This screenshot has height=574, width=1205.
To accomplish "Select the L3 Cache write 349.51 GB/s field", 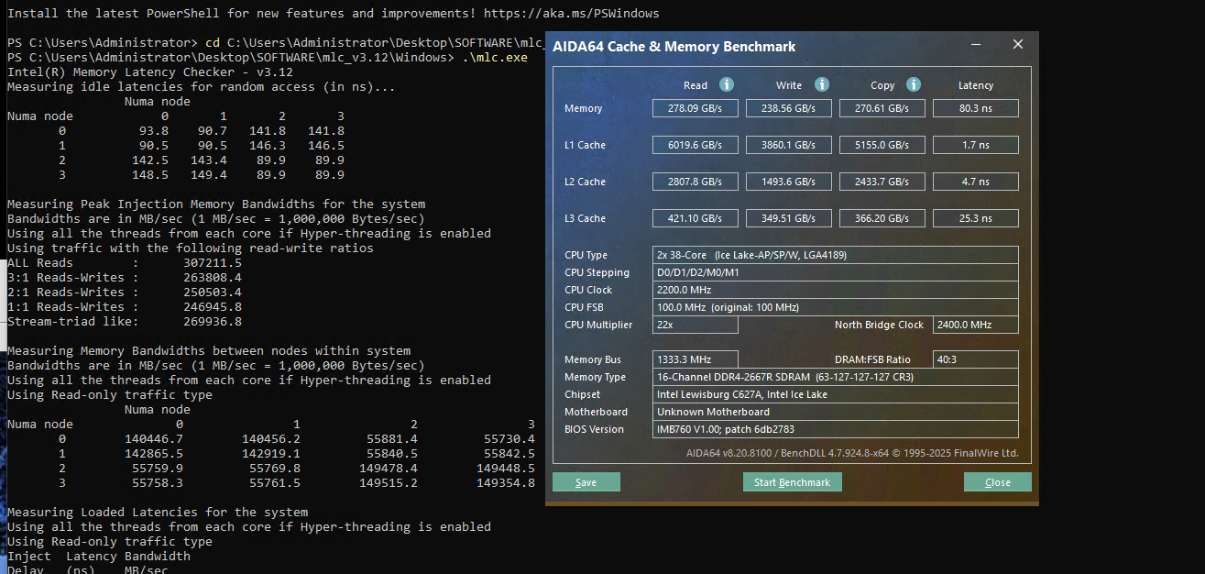I will pyautogui.click(x=789, y=218).
